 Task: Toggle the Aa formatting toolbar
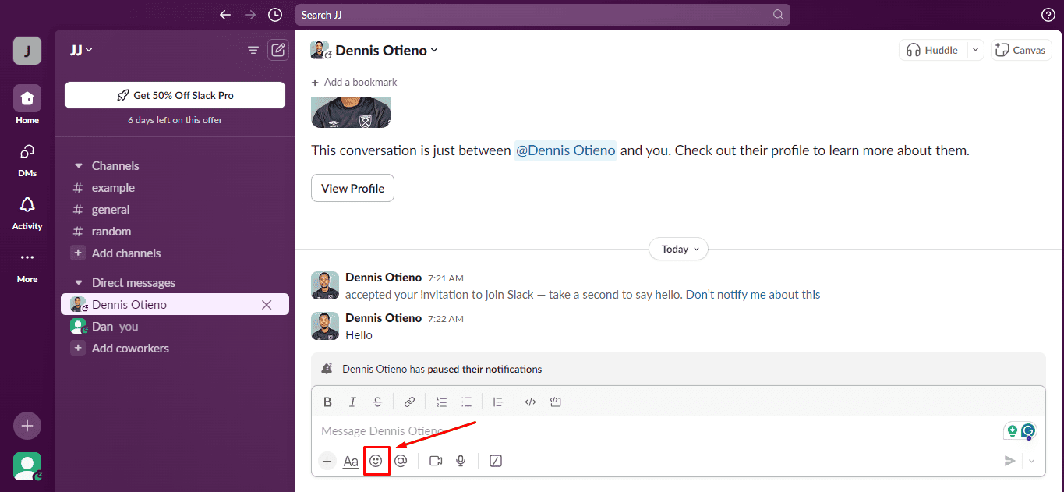coord(351,461)
